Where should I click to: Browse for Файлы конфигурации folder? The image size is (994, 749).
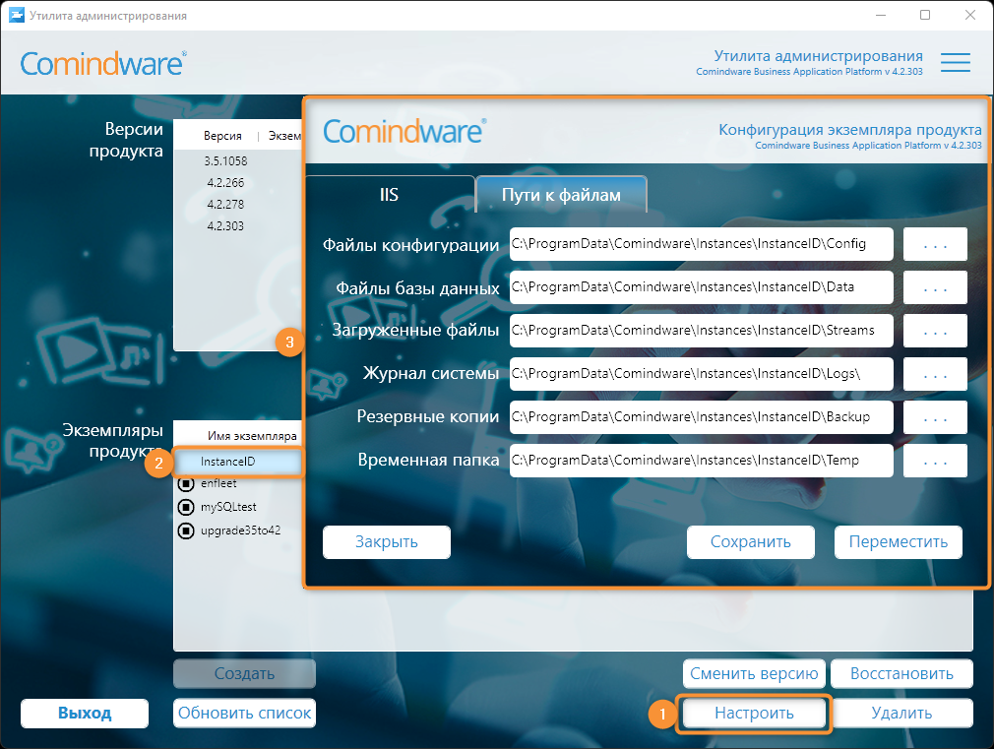935,244
